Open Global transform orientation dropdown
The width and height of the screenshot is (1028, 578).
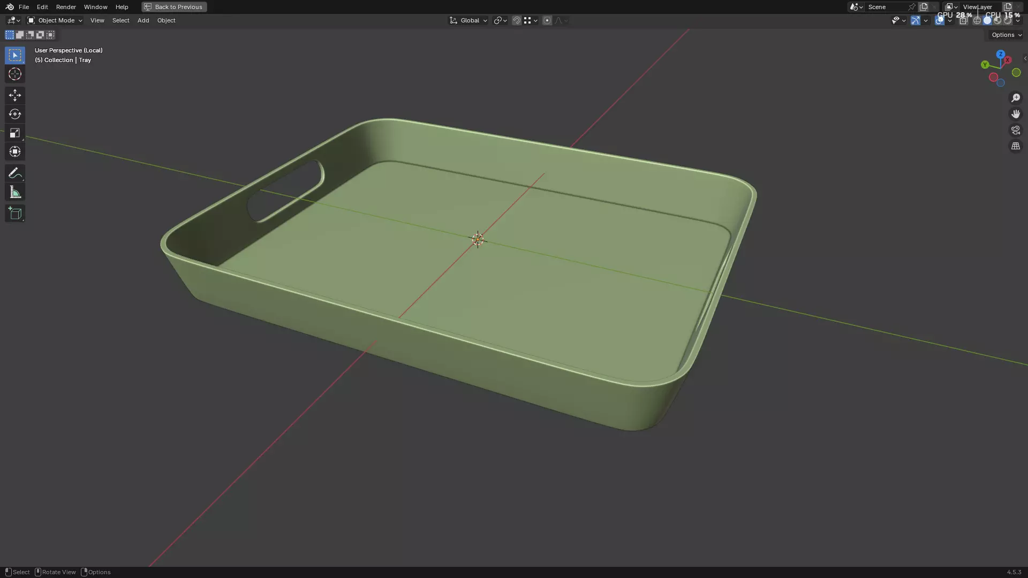(468, 20)
